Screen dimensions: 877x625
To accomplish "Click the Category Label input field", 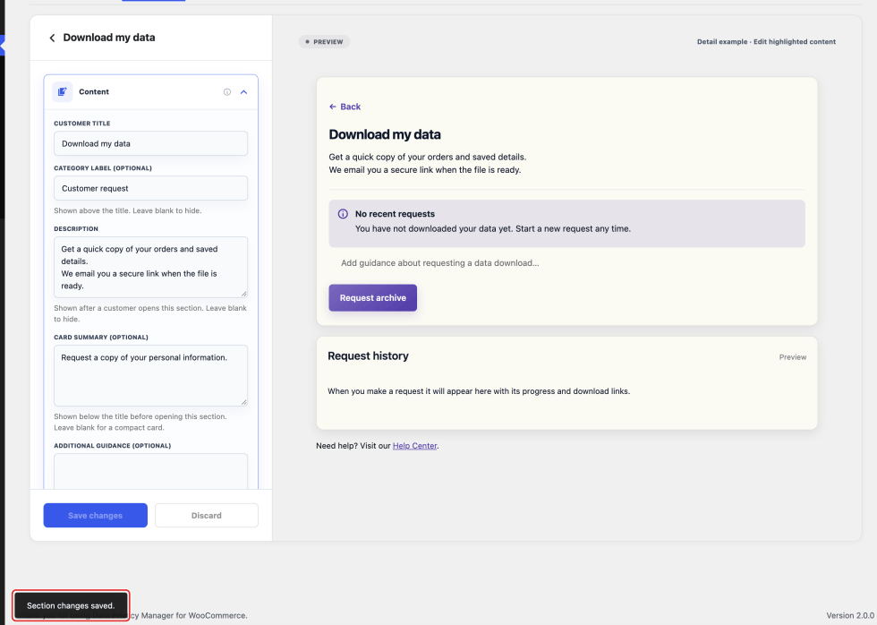I will click(x=150, y=188).
